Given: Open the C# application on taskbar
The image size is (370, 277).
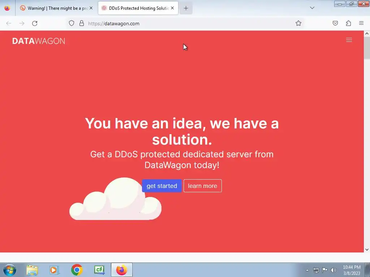Looking at the screenshot, I should [99, 270].
